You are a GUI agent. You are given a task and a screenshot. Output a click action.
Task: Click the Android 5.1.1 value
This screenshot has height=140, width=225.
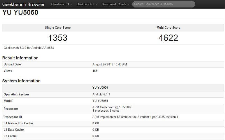point(101,95)
